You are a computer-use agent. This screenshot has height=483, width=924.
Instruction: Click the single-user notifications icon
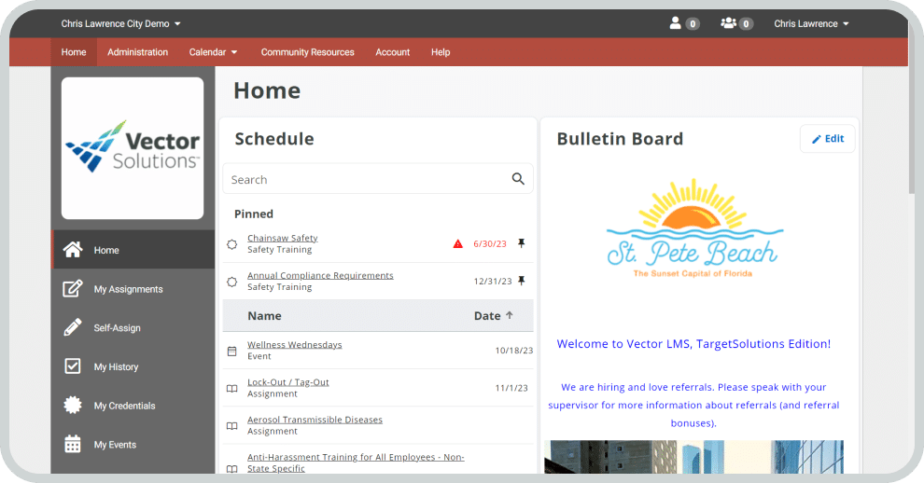676,23
